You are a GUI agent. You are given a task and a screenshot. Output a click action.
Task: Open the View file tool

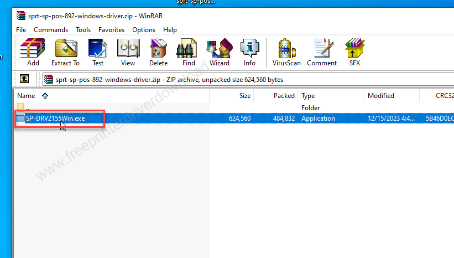[128, 52]
